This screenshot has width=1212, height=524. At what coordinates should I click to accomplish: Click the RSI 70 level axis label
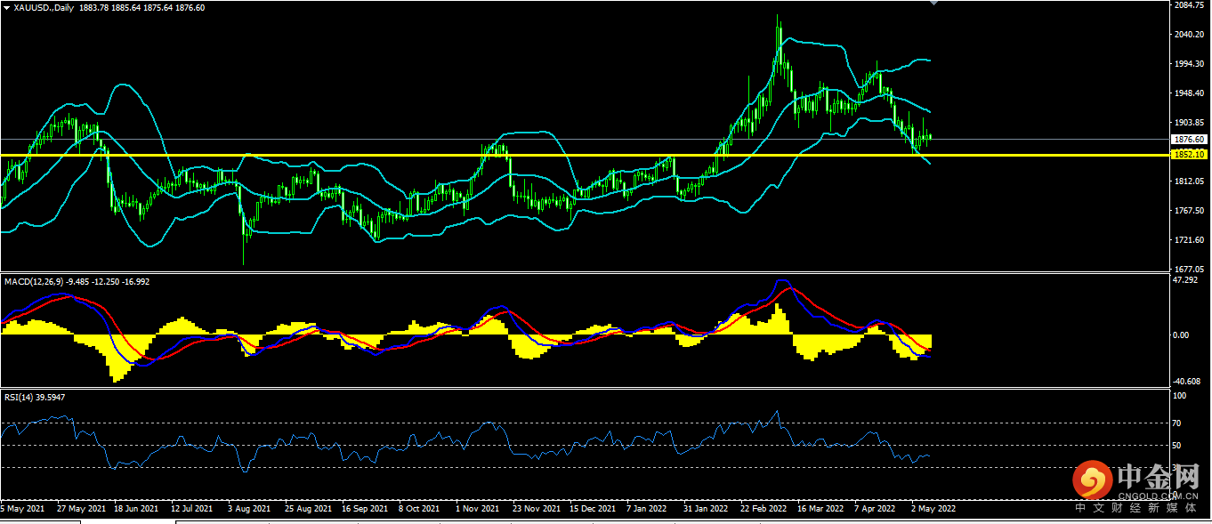[1178, 423]
